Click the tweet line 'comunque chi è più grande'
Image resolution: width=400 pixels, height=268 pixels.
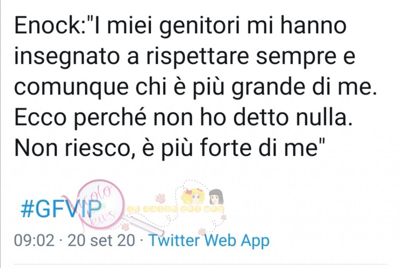pos(196,88)
